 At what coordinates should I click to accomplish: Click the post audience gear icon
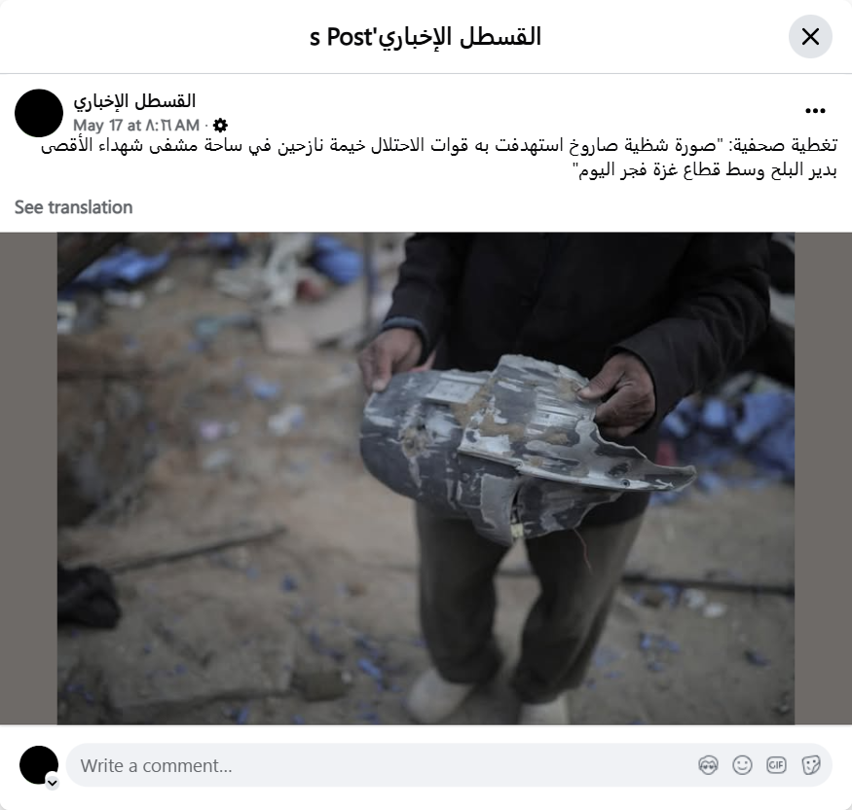[220, 126]
